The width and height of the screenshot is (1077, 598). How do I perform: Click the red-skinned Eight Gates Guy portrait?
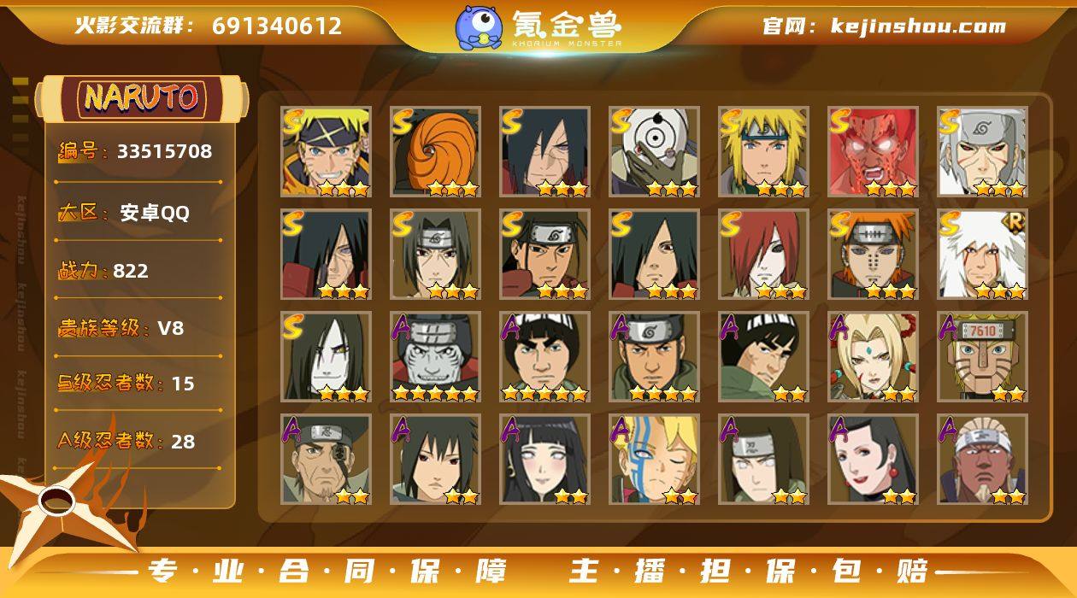click(873, 151)
